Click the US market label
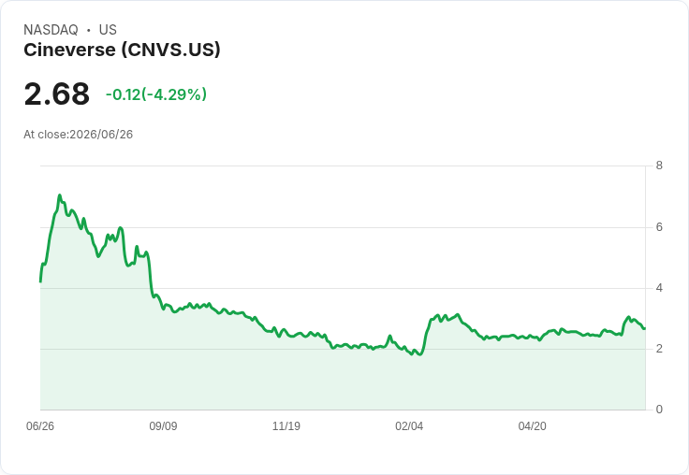The width and height of the screenshot is (689, 475). 108,30
